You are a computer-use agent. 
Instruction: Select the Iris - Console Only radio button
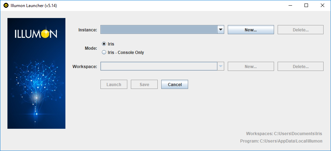pyautogui.click(x=104, y=53)
